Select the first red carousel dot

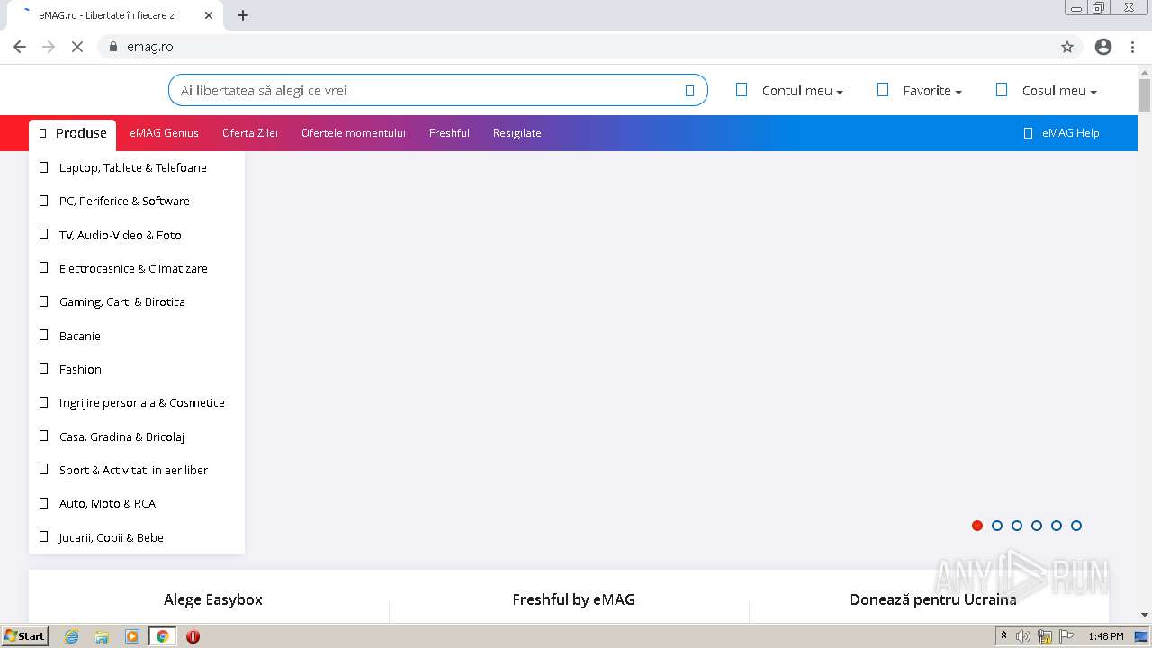click(x=977, y=526)
